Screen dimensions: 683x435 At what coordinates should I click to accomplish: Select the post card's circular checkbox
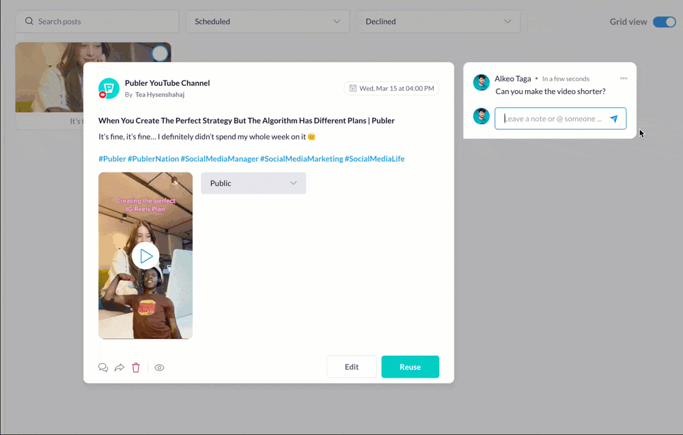pos(160,53)
